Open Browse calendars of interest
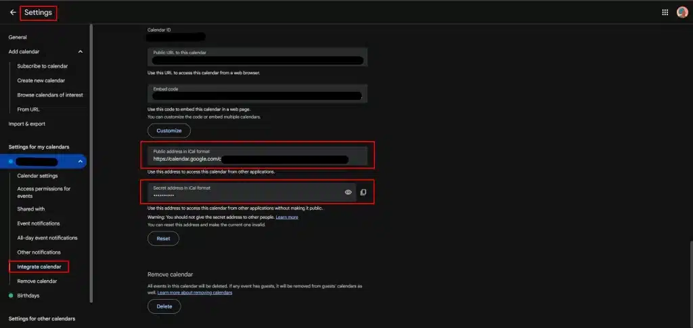 point(50,95)
